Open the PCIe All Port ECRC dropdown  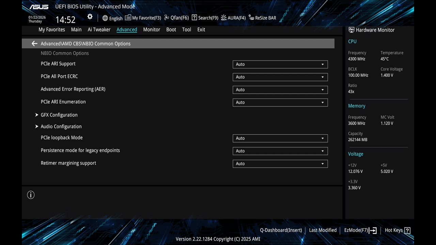280,77
